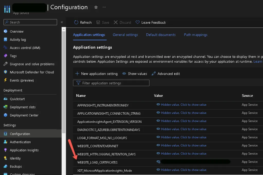Viewport: 263px width, 175px height.
Task: Click the Learn more link
Action: point(258,61)
